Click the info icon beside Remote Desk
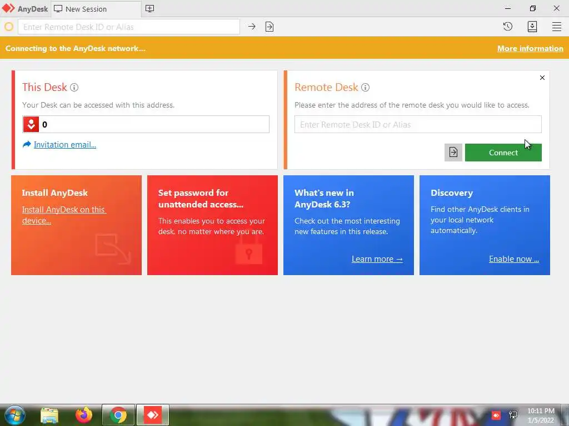Screen dimensions: 569x426 click(x=366, y=87)
